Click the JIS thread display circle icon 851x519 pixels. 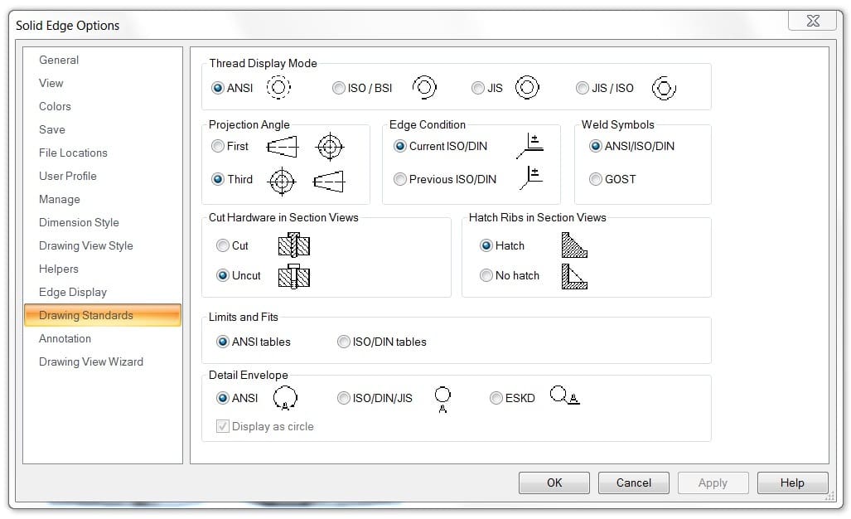pyautogui.click(x=527, y=87)
